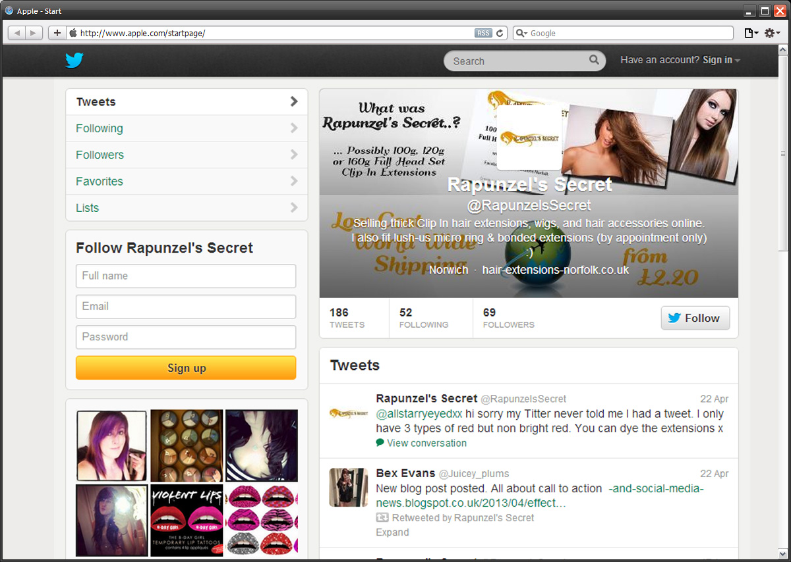Open the Google search engine dropdown

521,33
